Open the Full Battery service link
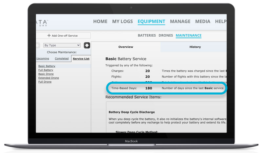The image size is (262, 153). click(46, 70)
